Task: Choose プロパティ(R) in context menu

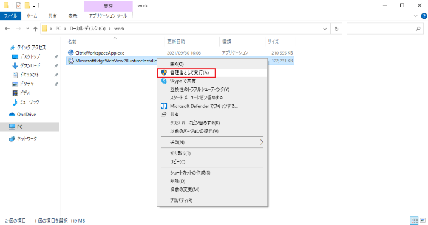Action: 182,201
